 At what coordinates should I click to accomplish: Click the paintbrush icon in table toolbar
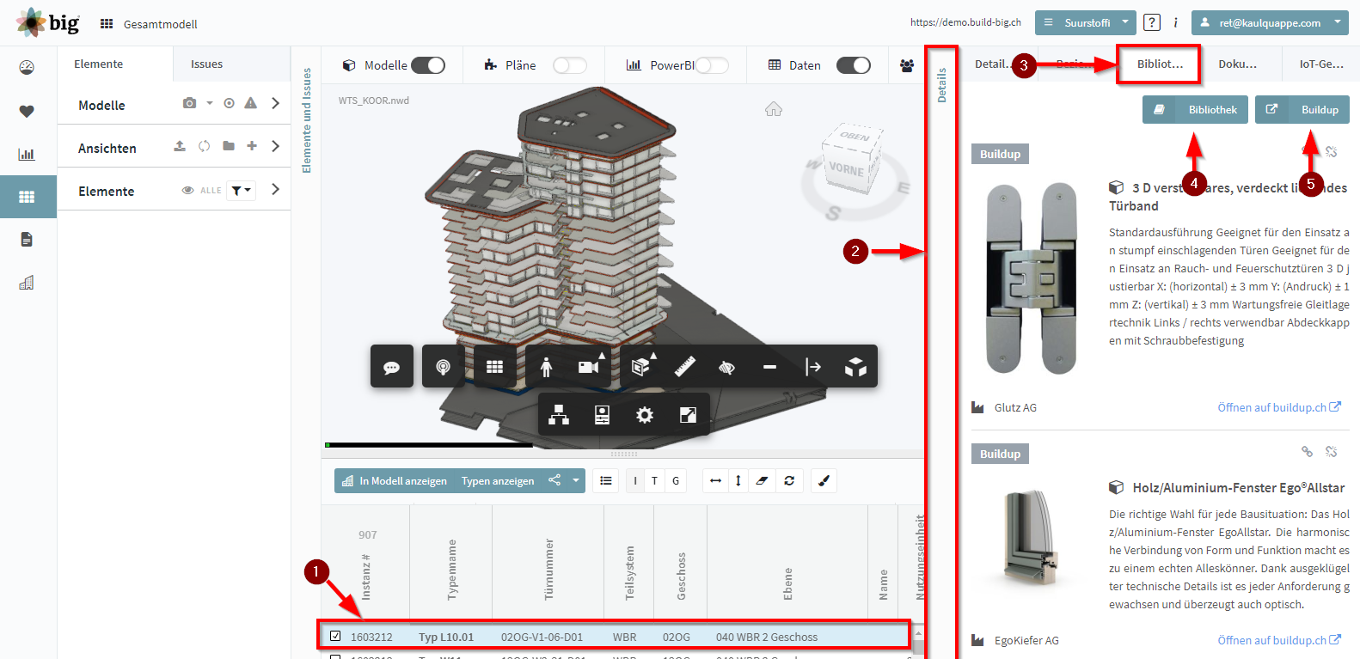click(x=824, y=481)
